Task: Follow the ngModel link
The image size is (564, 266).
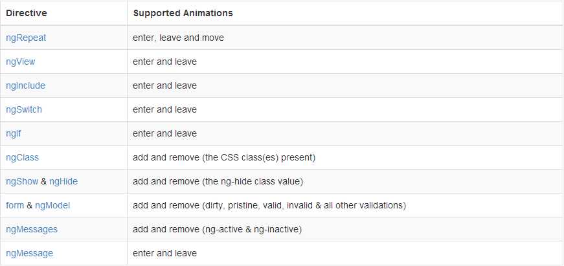Action: click(52, 205)
